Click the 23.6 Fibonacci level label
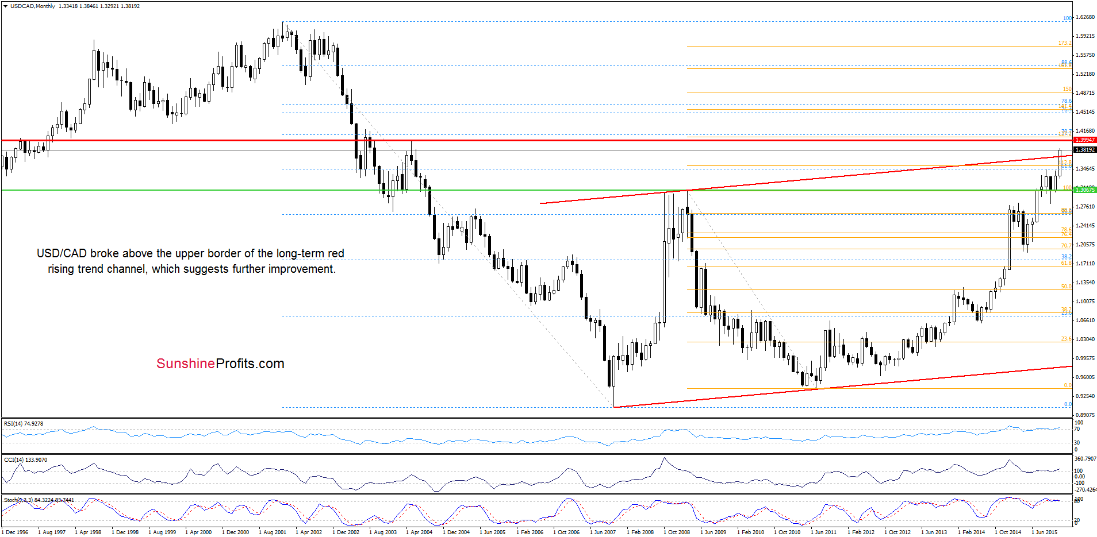The height and width of the screenshot is (537, 1097). [x=1067, y=339]
